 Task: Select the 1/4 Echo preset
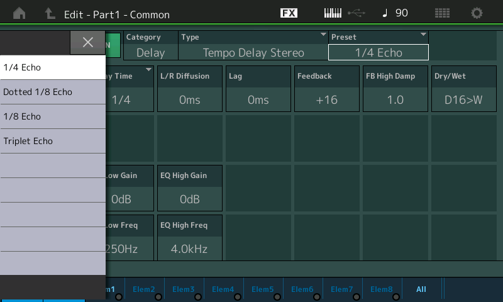pyautogui.click(x=53, y=67)
